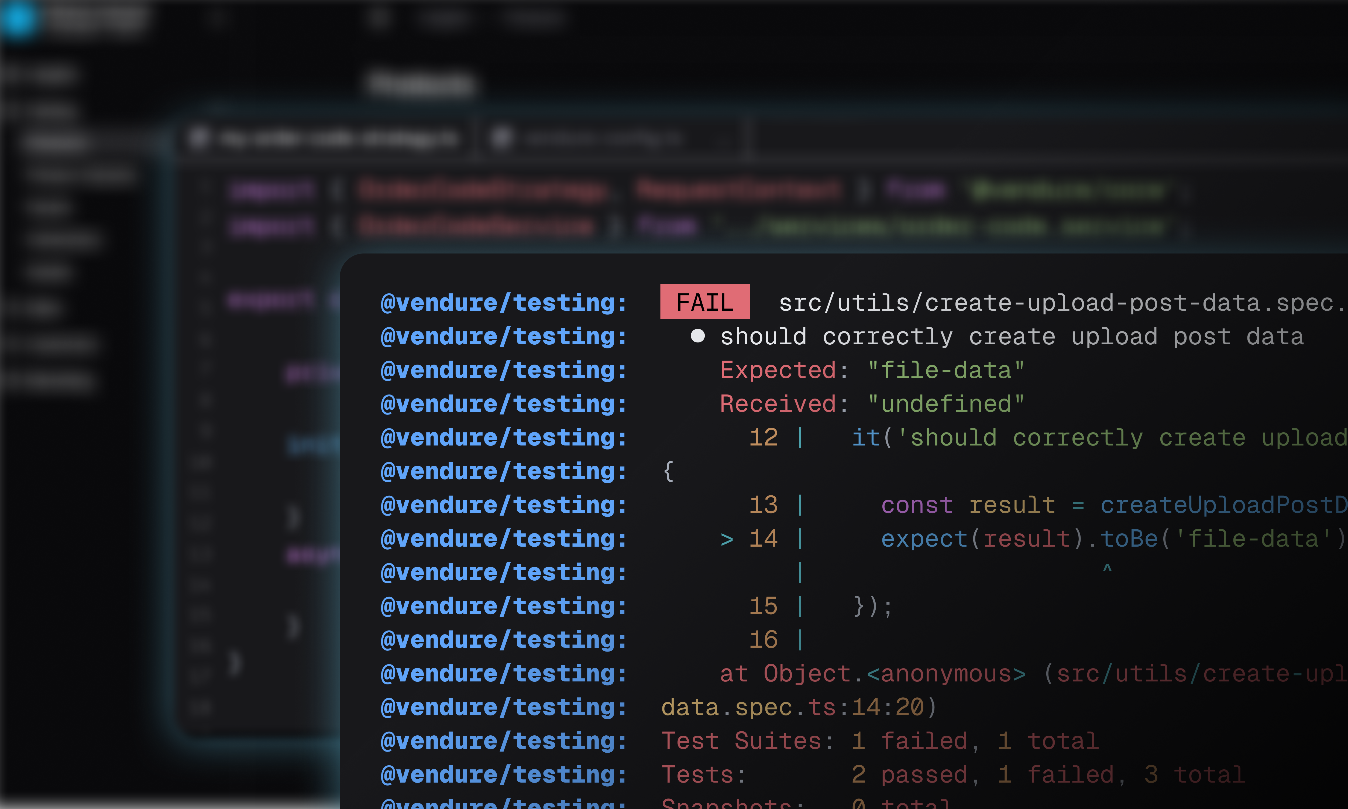Click '@vendure/testing:' prefix on the Expected row
This screenshot has width=1348, height=809.
[x=504, y=370]
